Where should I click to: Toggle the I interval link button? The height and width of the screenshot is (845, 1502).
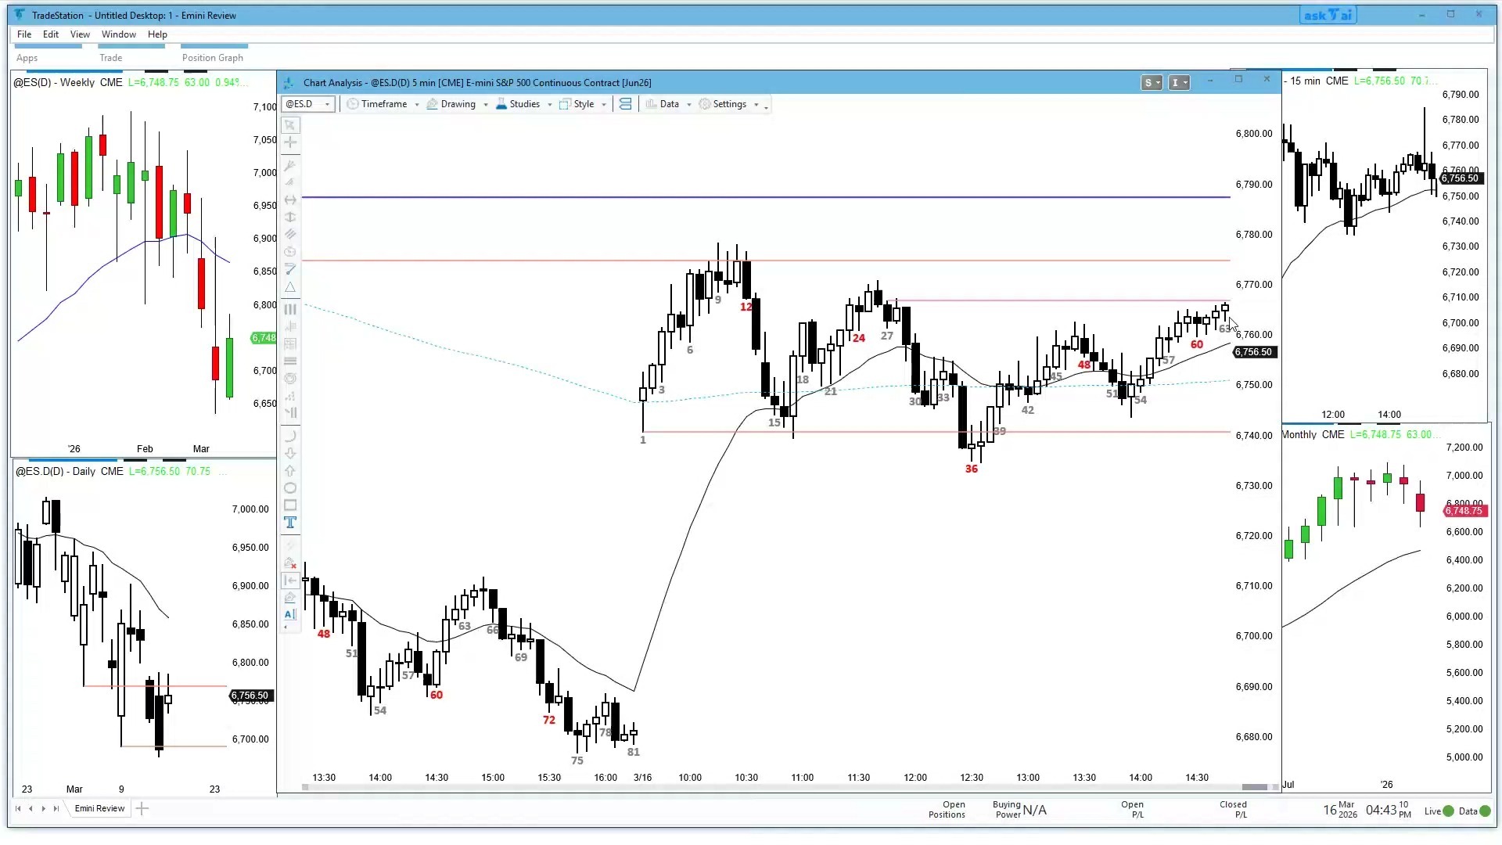point(1179,83)
